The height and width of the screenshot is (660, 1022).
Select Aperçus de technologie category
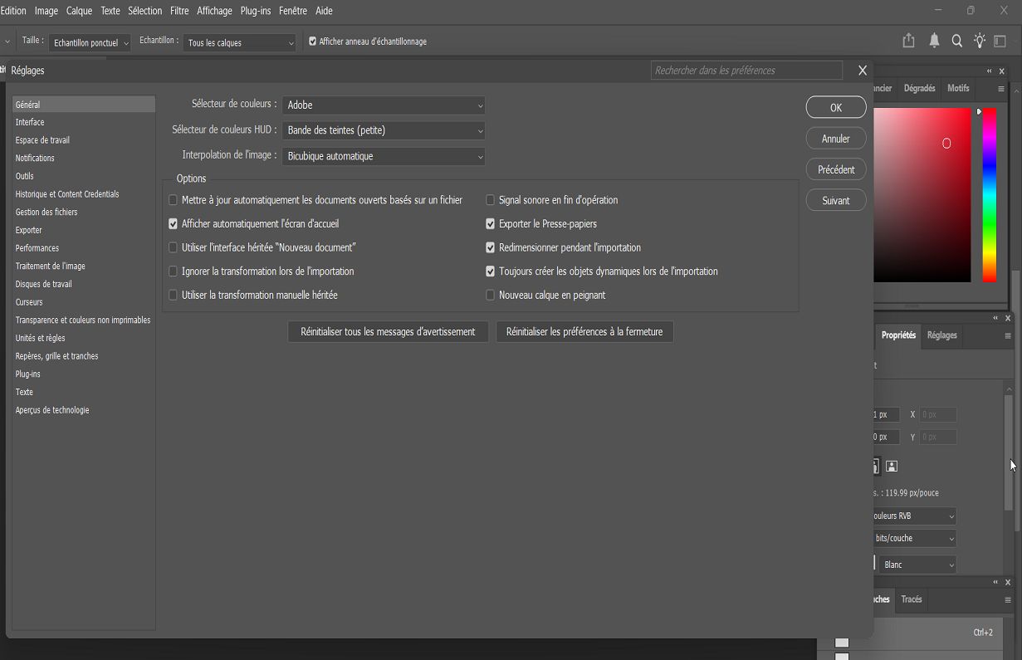click(52, 410)
